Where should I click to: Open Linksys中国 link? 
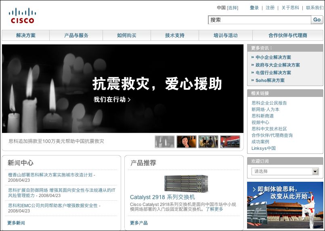point(264,148)
